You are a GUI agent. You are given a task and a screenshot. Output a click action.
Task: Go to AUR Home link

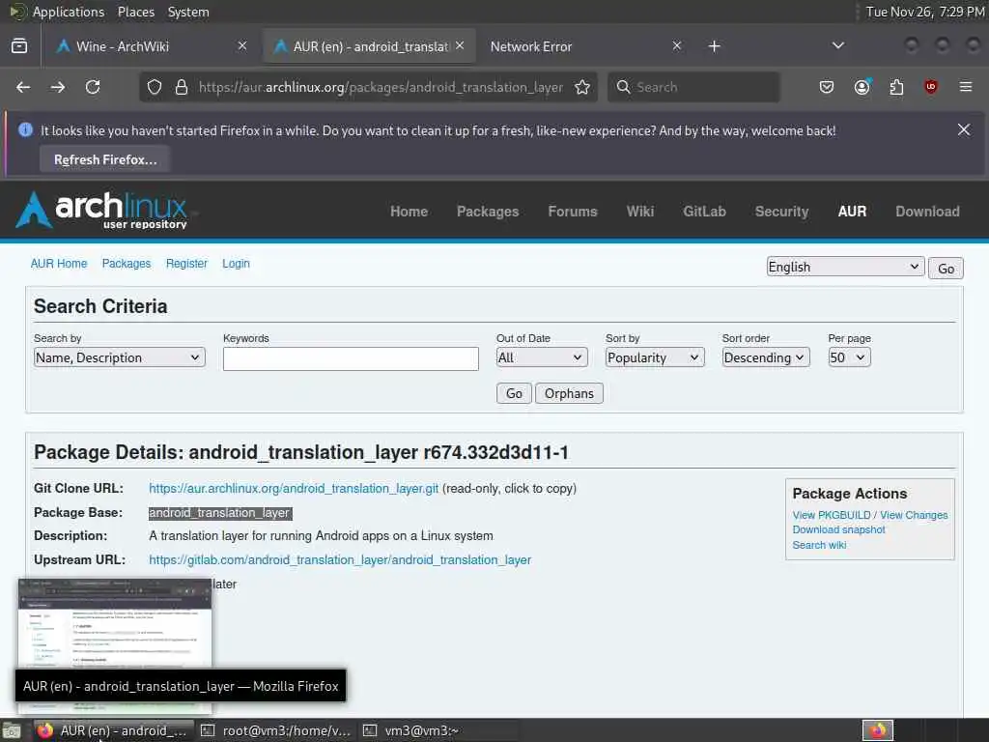coord(59,263)
